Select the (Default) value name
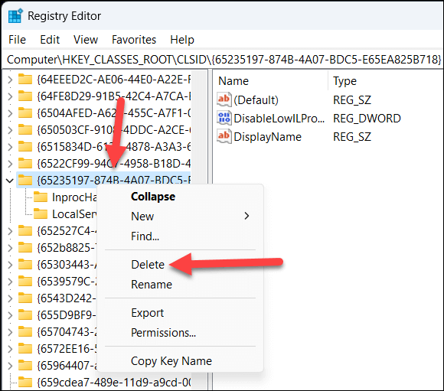This screenshot has width=444, height=391. coord(256,100)
